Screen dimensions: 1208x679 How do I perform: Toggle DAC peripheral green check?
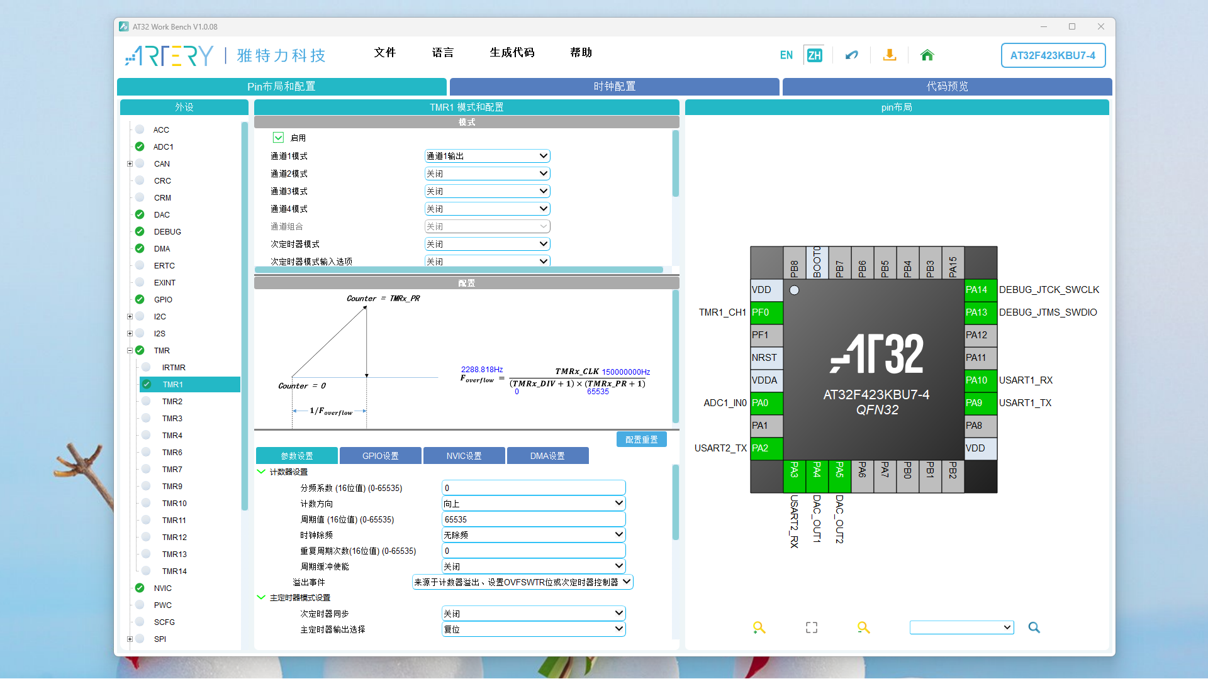click(x=140, y=214)
